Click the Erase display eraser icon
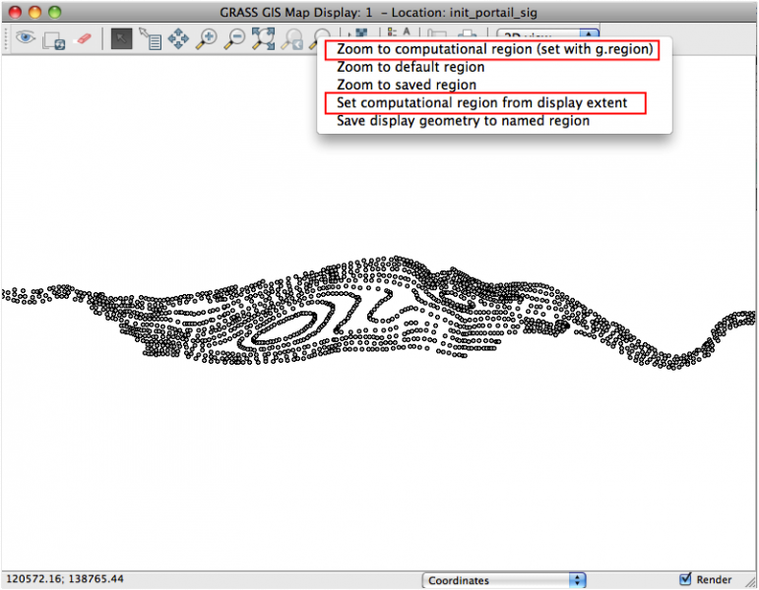The height and width of the screenshot is (590, 759). [x=83, y=39]
